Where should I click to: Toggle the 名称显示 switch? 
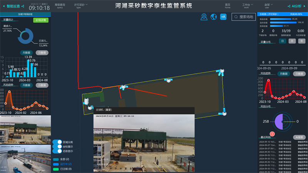[57, 151]
